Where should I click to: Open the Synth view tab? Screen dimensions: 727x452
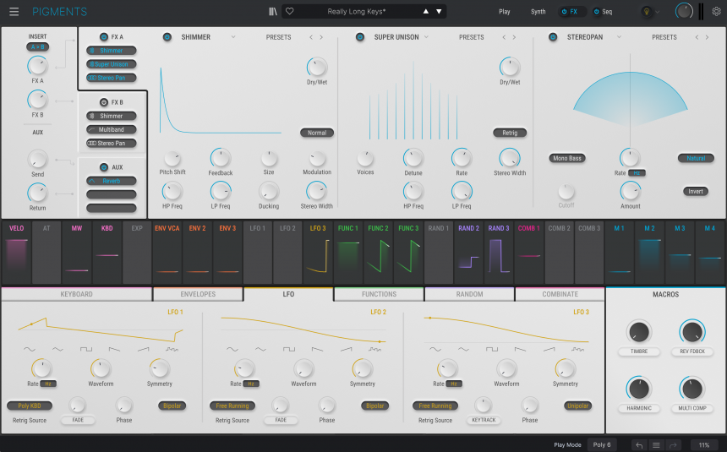(x=538, y=12)
